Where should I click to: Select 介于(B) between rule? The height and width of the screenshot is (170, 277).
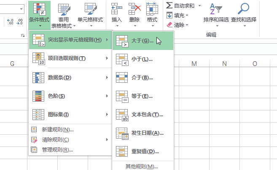pos(143,78)
